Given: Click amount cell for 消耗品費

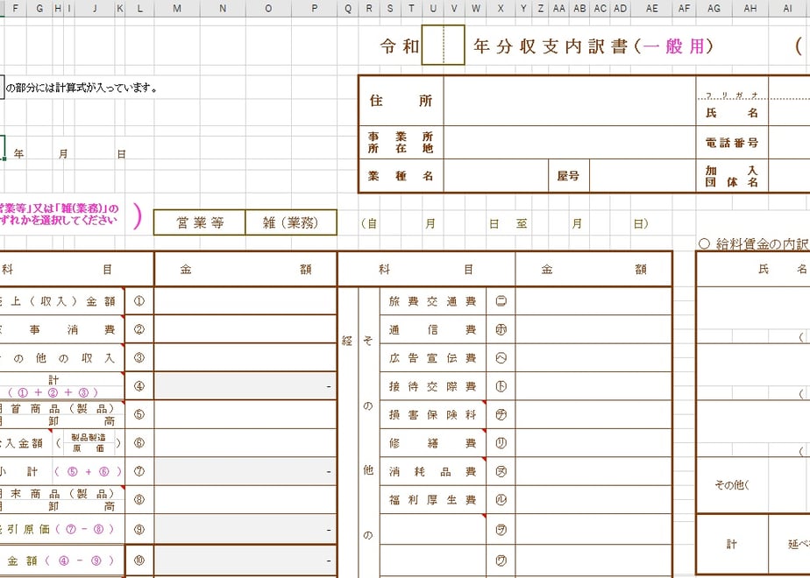Looking at the screenshot, I should [593, 471].
